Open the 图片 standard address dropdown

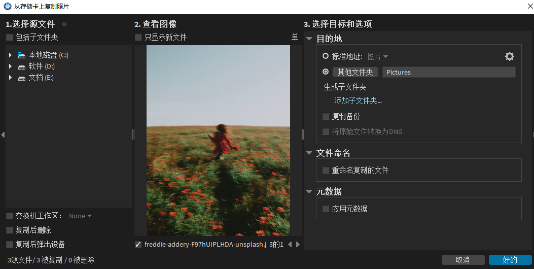[x=378, y=56]
